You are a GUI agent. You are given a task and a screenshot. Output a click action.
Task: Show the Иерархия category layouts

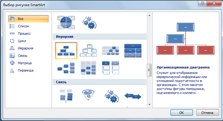pyautogui.click(x=28, y=48)
